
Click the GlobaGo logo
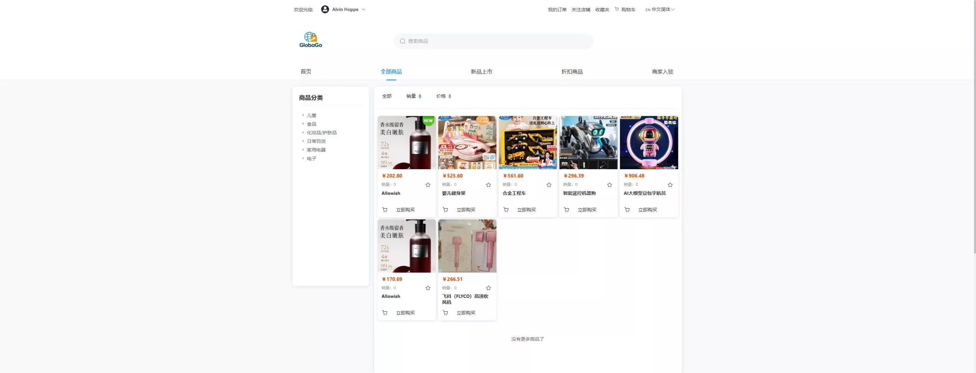coord(310,40)
